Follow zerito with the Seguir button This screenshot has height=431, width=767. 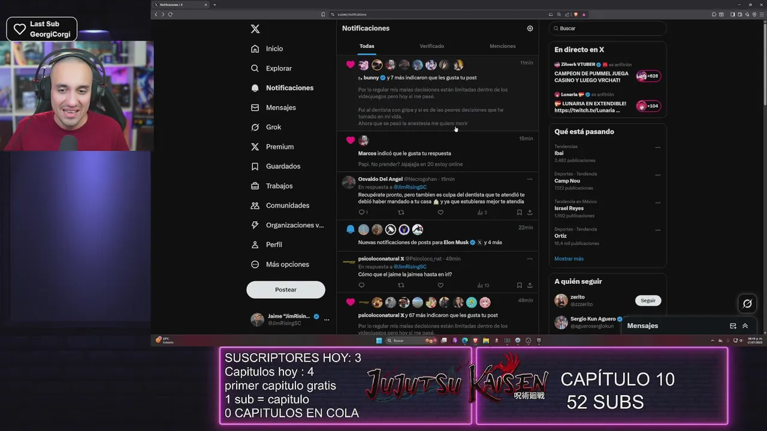click(648, 301)
